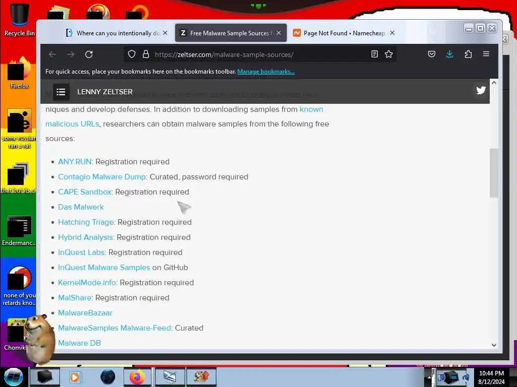
Task: Select the Firefox desktop shortcut
Action: (19, 73)
